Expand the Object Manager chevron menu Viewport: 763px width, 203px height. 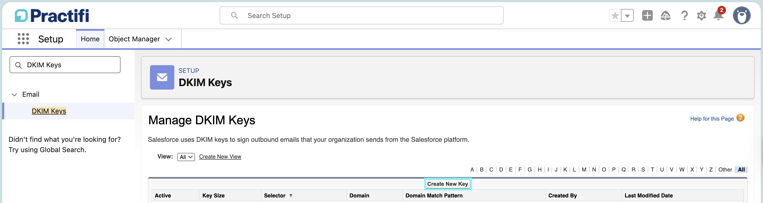[x=168, y=39]
